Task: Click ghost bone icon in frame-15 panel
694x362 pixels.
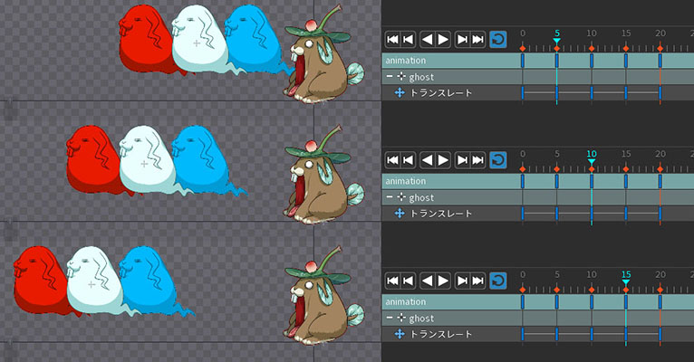Action: pos(401,318)
